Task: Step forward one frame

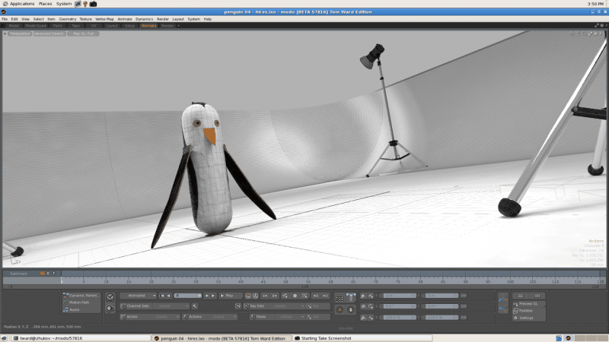Action: click(206, 296)
